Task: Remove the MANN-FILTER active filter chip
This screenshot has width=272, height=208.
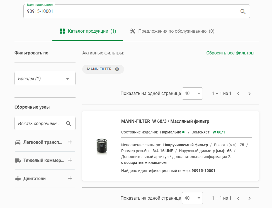Action: coord(117,69)
